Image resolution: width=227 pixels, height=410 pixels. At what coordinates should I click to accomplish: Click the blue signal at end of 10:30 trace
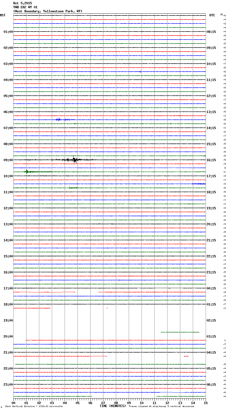click(199, 184)
